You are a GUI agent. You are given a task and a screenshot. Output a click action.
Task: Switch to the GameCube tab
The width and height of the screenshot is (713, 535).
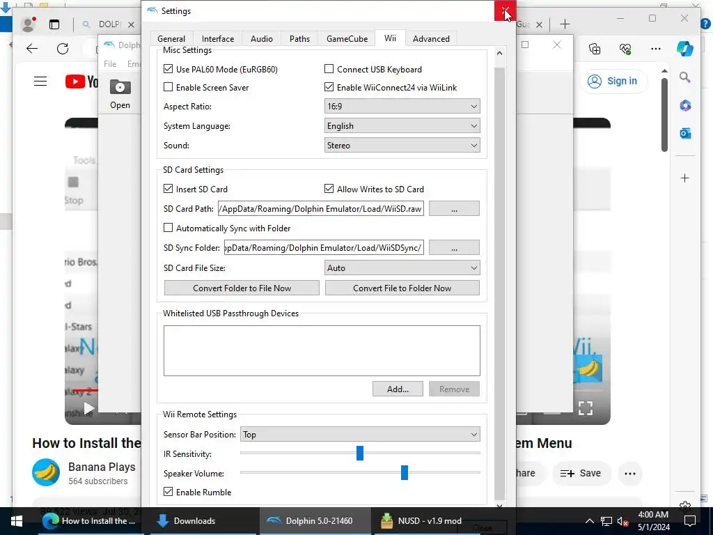pos(347,39)
